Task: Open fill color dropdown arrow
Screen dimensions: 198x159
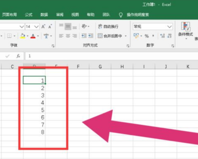Action: coord(27,36)
